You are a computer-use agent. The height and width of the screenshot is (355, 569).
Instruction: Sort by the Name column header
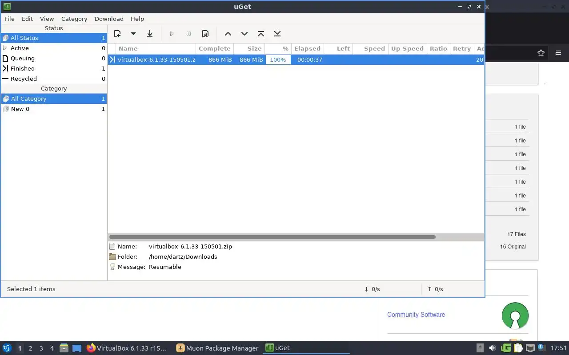[156, 48]
